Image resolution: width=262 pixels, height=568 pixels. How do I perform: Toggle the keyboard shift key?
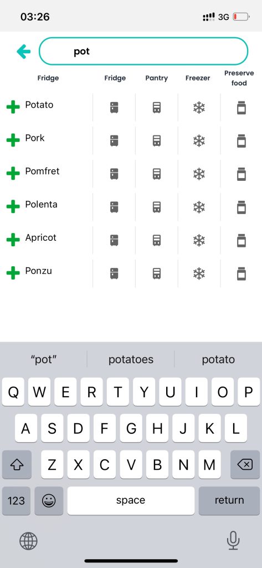pos(17,464)
